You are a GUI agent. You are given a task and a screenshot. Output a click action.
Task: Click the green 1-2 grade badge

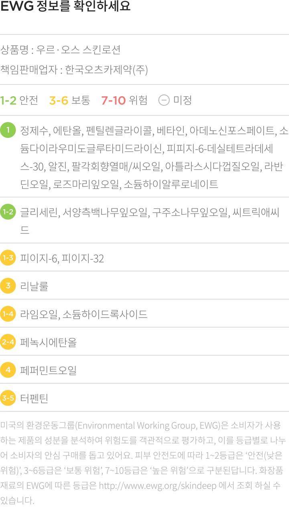pos(8,213)
